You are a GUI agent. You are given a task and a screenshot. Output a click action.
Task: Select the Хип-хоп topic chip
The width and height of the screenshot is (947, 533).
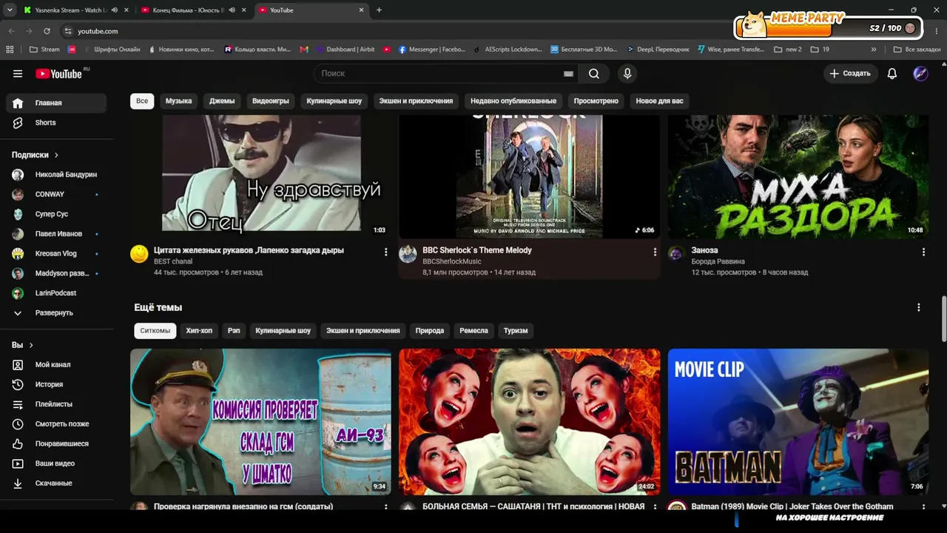[x=199, y=330]
